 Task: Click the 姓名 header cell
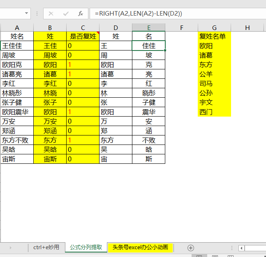pyautogui.click(x=17, y=36)
